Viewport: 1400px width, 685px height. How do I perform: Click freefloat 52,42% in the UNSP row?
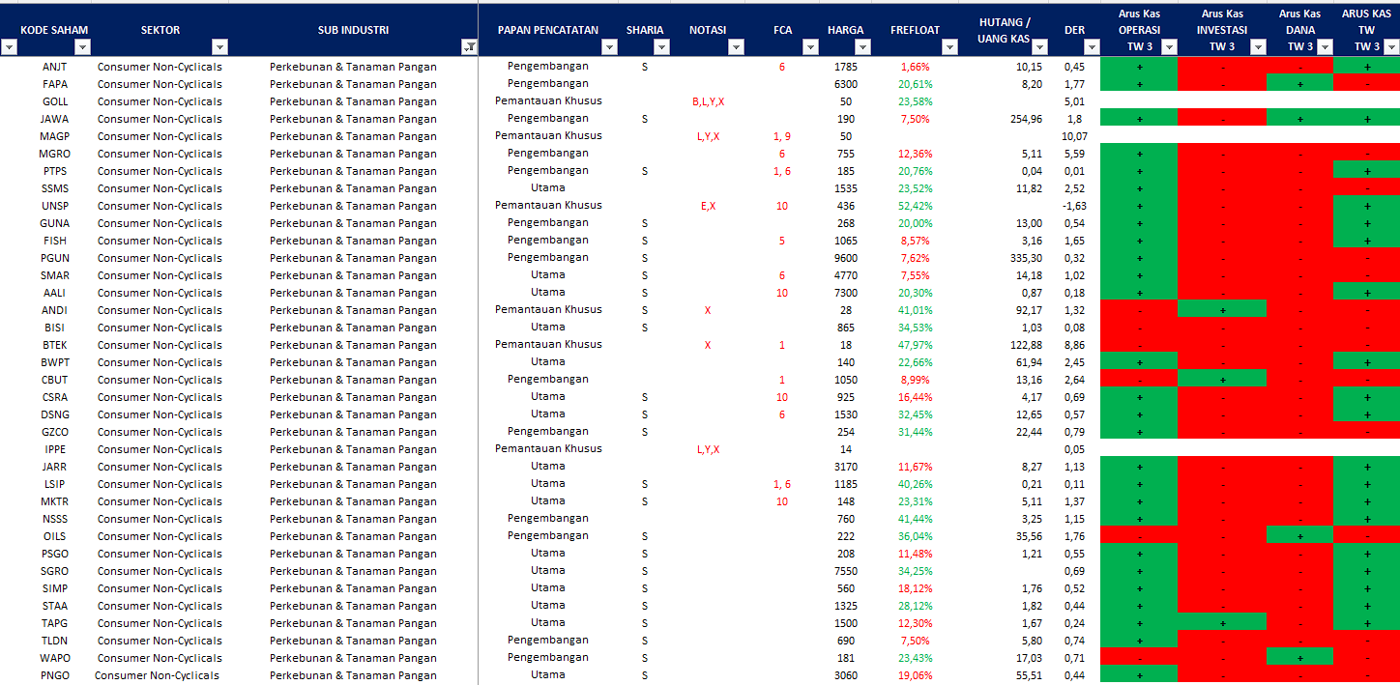click(915, 206)
